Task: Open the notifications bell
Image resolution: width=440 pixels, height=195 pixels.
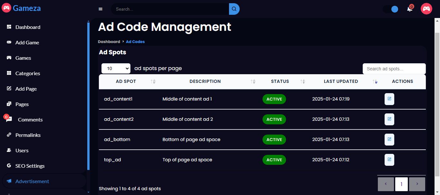Action: pos(410,9)
